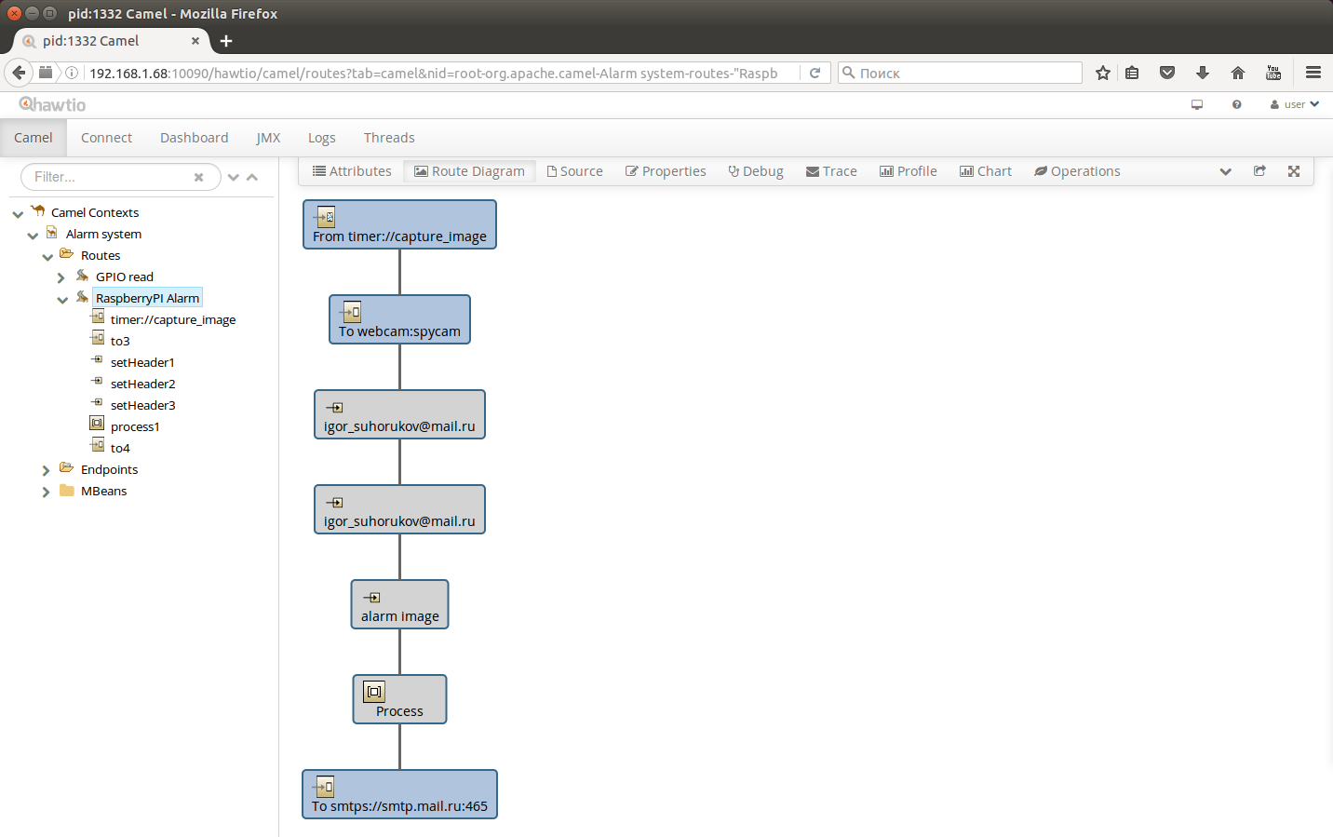This screenshot has width=1333, height=837.
Task: Collapse the Alarm system tree node
Action: (x=33, y=235)
